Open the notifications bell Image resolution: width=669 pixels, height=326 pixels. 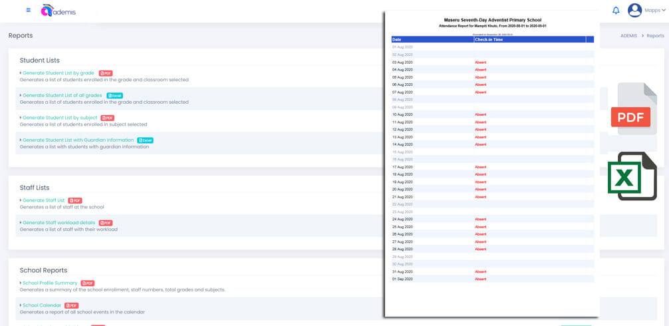pyautogui.click(x=616, y=11)
